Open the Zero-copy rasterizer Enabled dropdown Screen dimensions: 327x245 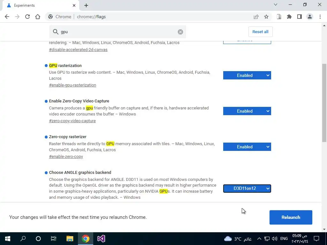[x=247, y=147]
